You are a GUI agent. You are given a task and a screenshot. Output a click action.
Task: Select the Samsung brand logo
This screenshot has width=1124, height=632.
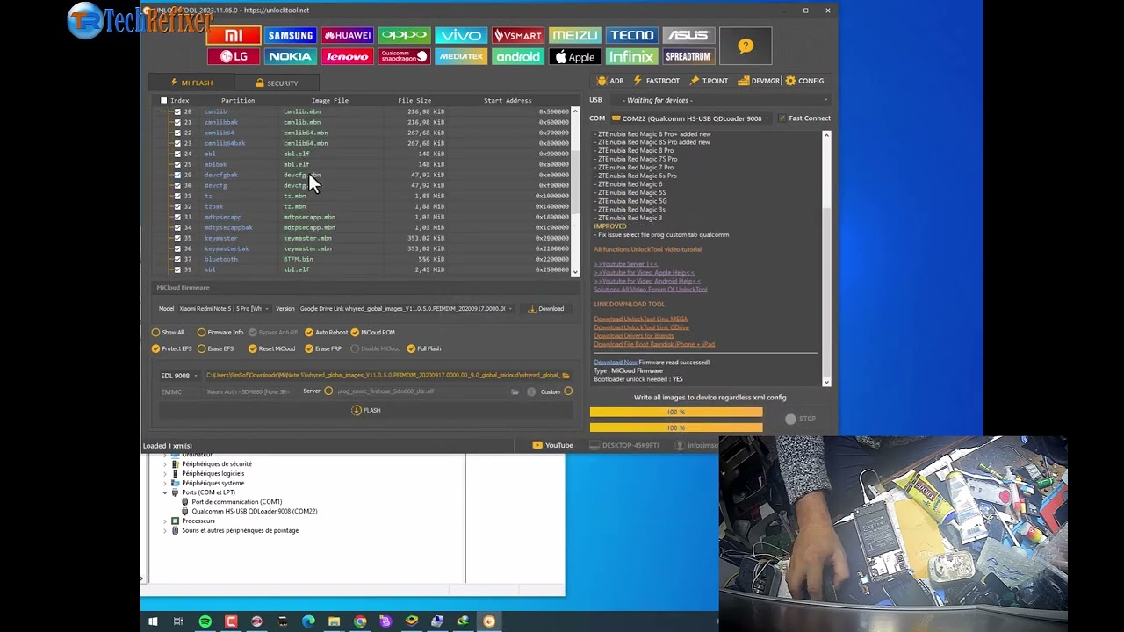pos(291,35)
